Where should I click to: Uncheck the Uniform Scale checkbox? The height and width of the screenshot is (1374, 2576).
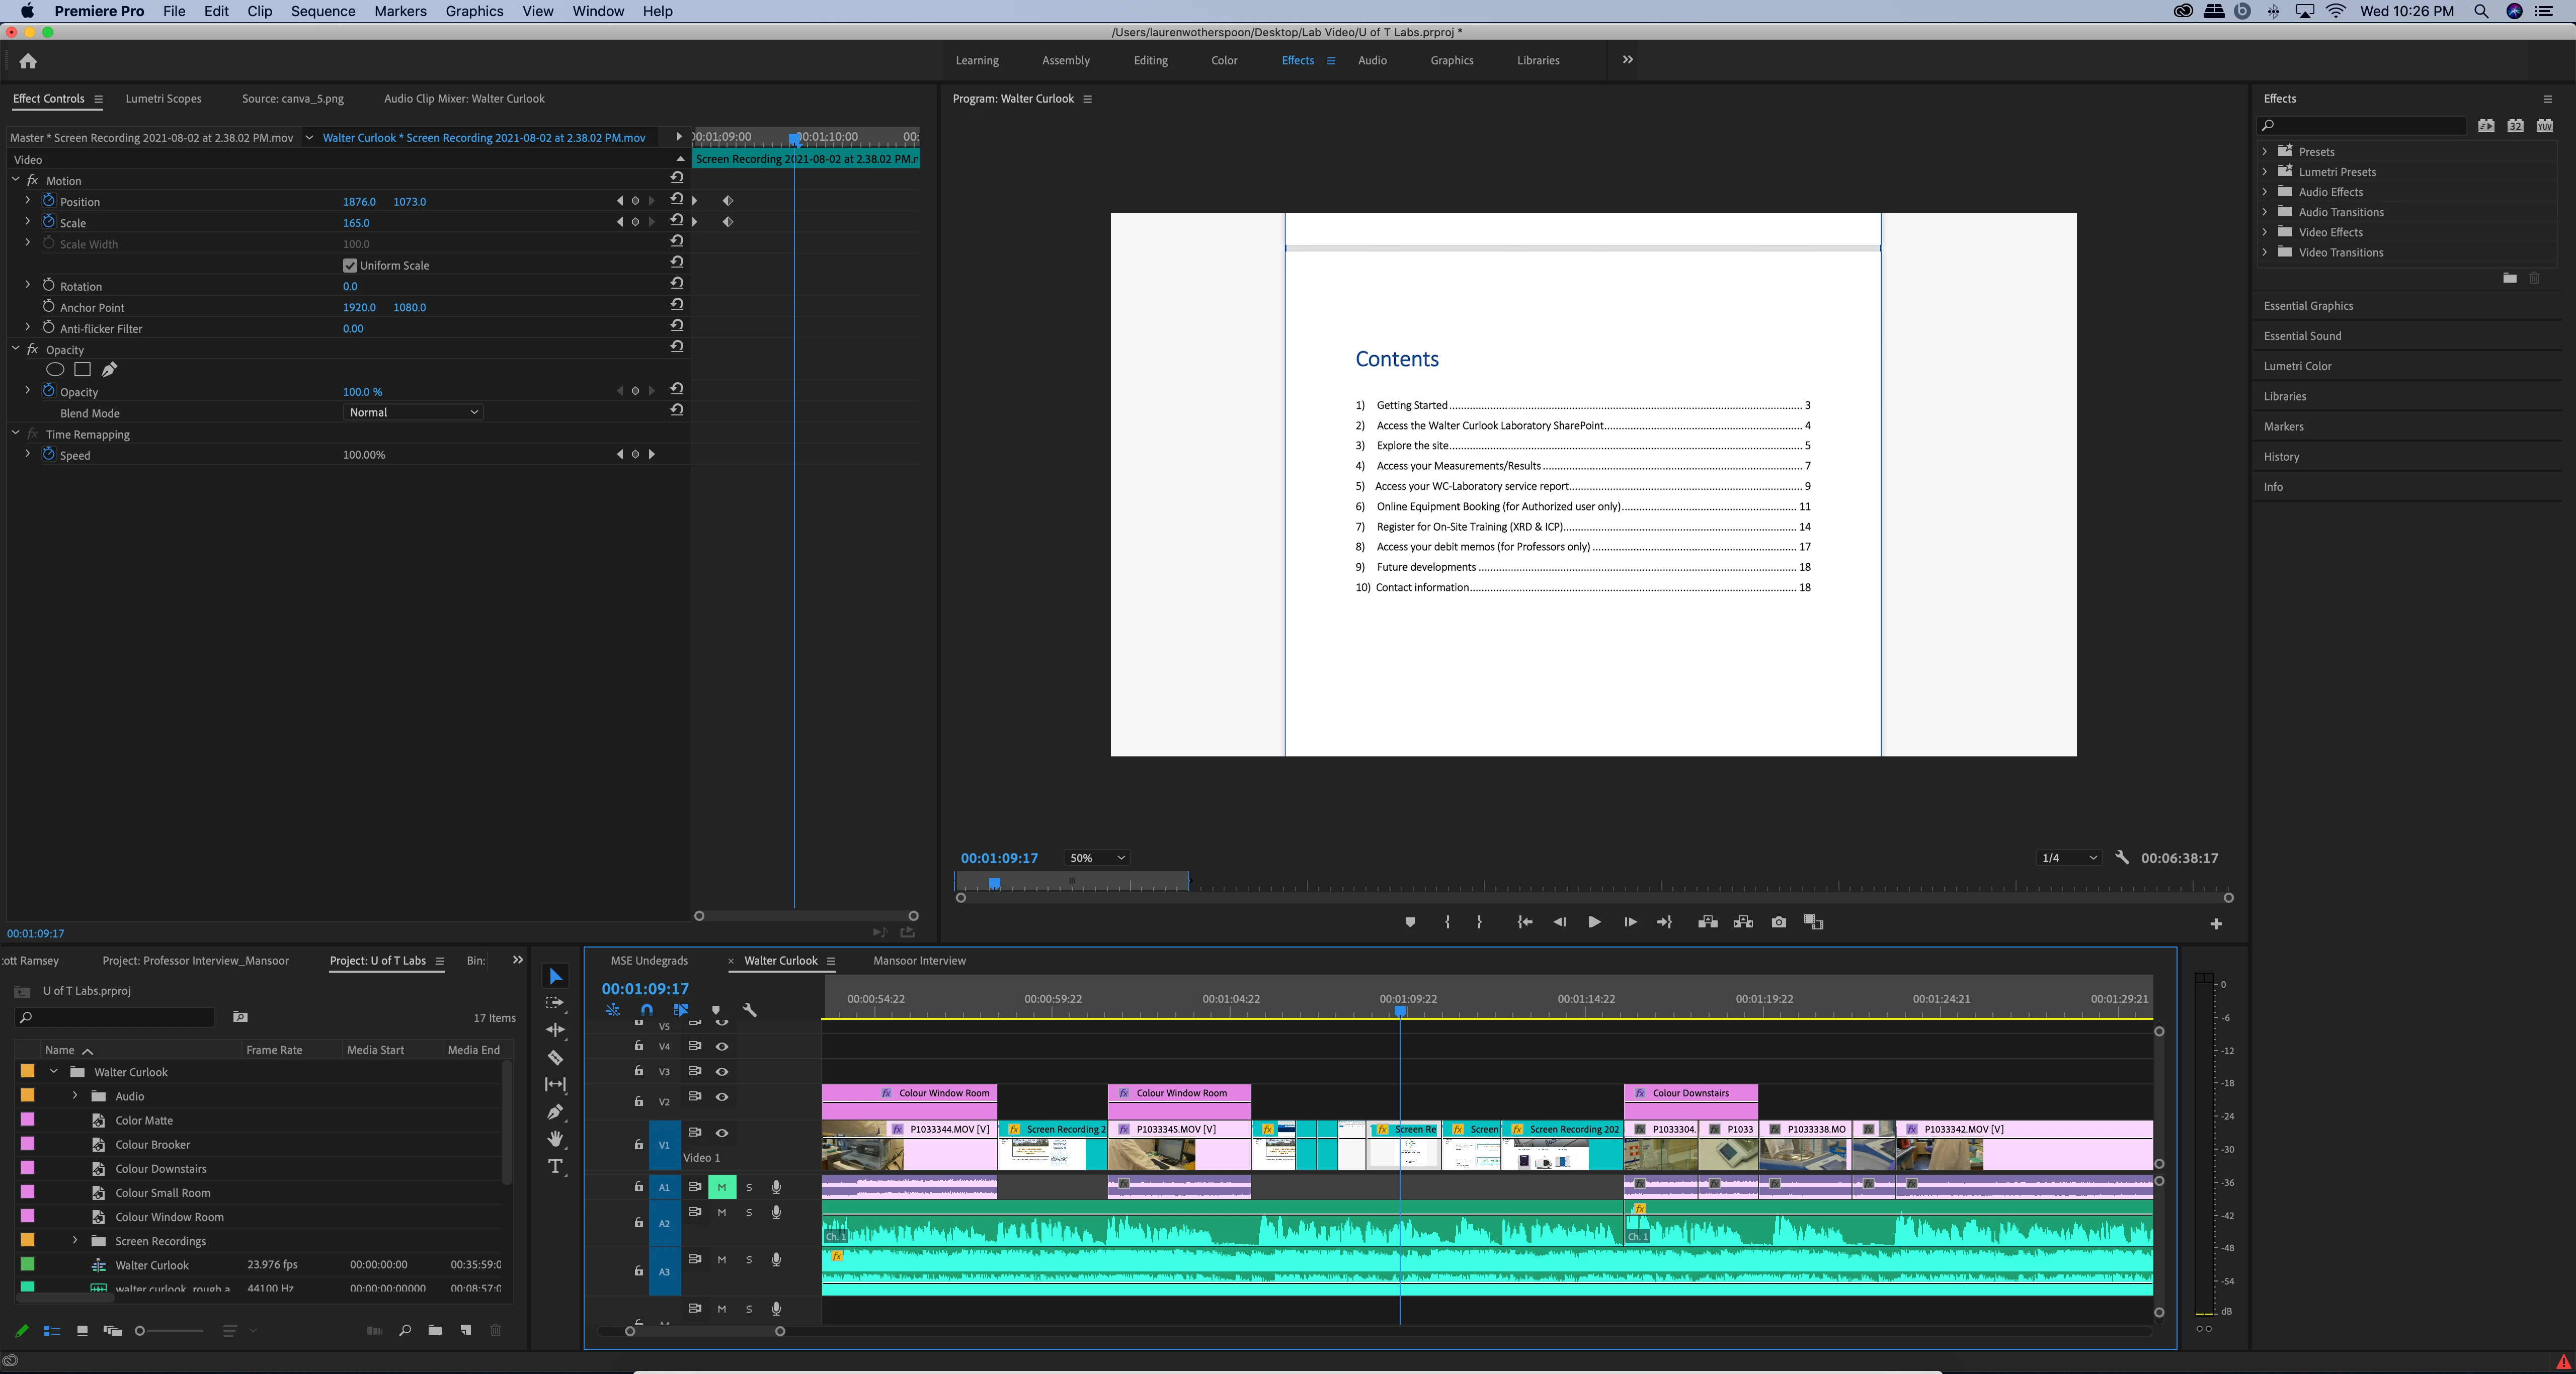(350, 266)
